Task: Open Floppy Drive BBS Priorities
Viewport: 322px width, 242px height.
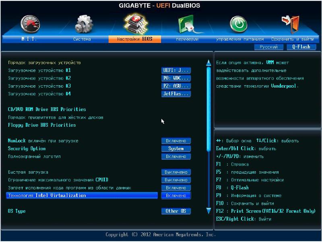Action: [x=42, y=125]
